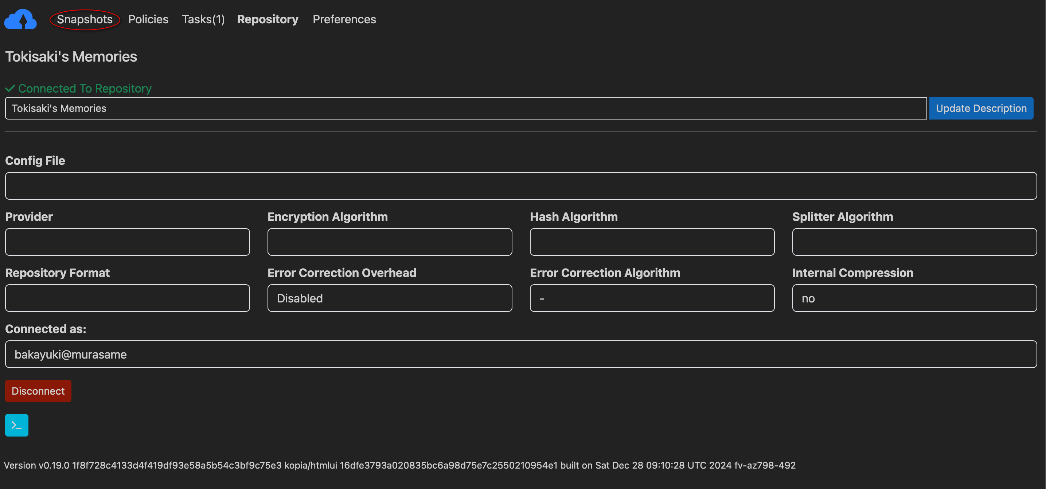
Task: Switch to the Policies tab
Action: (148, 19)
